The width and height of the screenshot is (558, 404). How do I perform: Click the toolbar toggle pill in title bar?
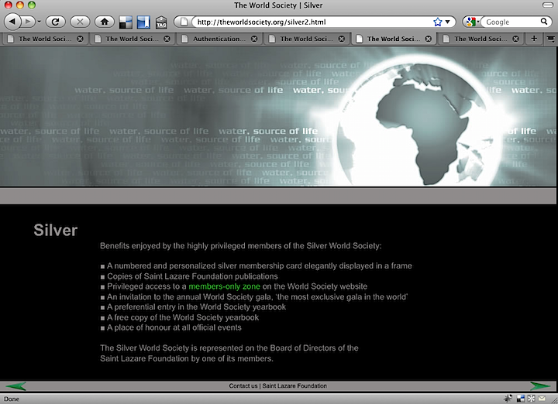point(548,5)
